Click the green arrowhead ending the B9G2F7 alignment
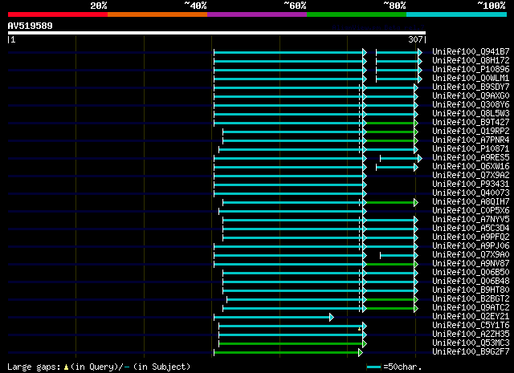The height and width of the screenshot is (373, 514). 361,352
